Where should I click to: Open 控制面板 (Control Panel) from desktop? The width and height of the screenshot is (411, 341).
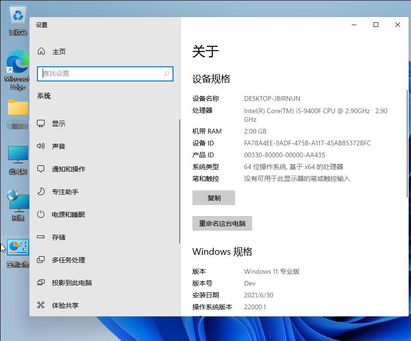pyautogui.click(x=17, y=248)
